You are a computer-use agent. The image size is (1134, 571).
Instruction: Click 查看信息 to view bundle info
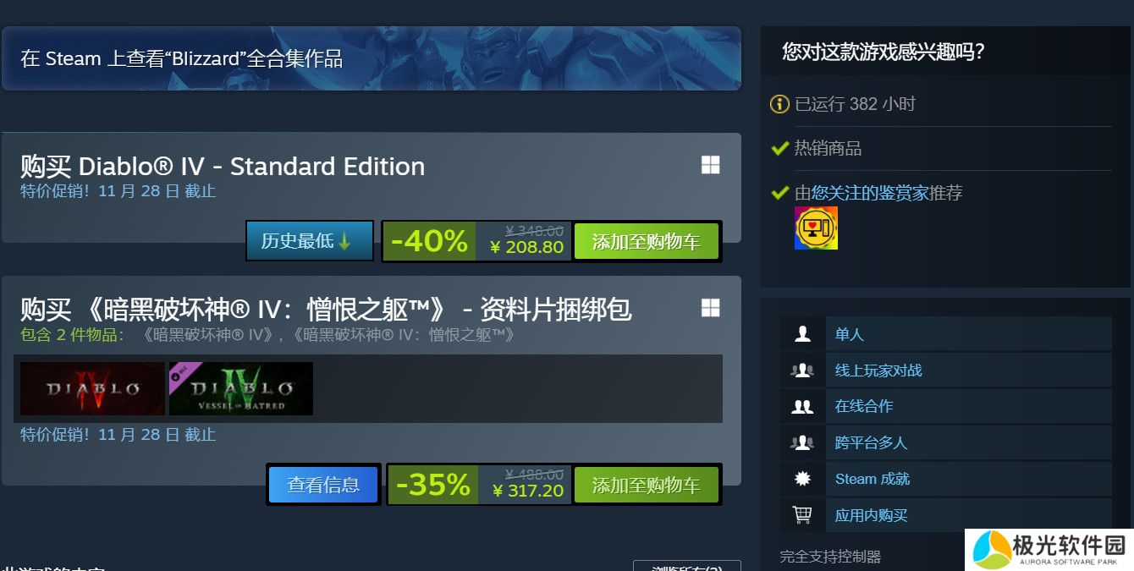coord(323,485)
